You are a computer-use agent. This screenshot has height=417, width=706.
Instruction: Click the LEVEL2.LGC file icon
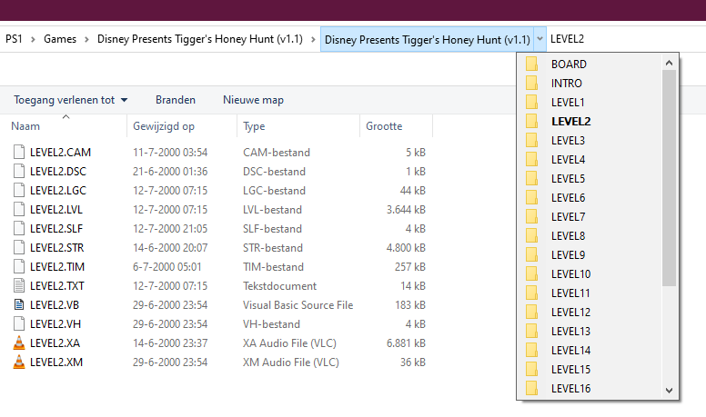[x=19, y=190]
